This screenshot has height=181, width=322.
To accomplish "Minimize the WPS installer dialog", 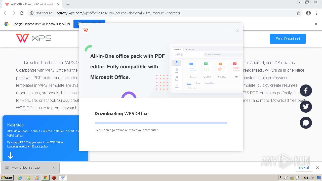I will pyautogui.click(x=229, y=31).
